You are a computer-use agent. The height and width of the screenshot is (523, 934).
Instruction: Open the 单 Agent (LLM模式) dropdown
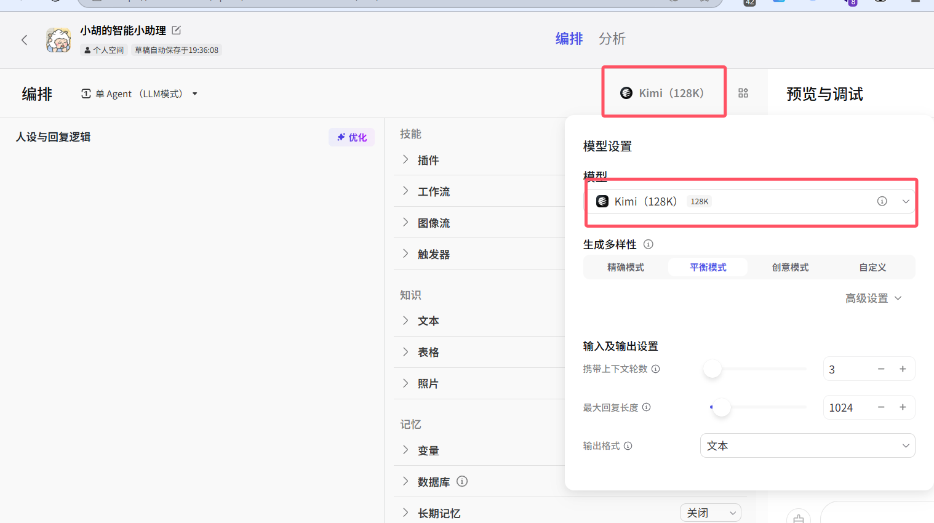click(x=140, y=94)
